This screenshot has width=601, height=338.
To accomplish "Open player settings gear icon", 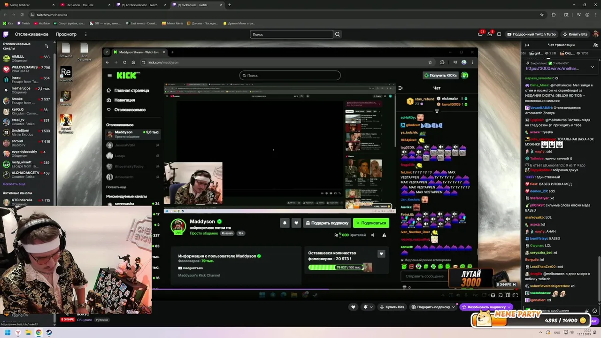I will coord(493,295).
